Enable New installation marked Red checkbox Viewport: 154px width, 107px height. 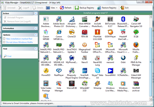(4, 39)
